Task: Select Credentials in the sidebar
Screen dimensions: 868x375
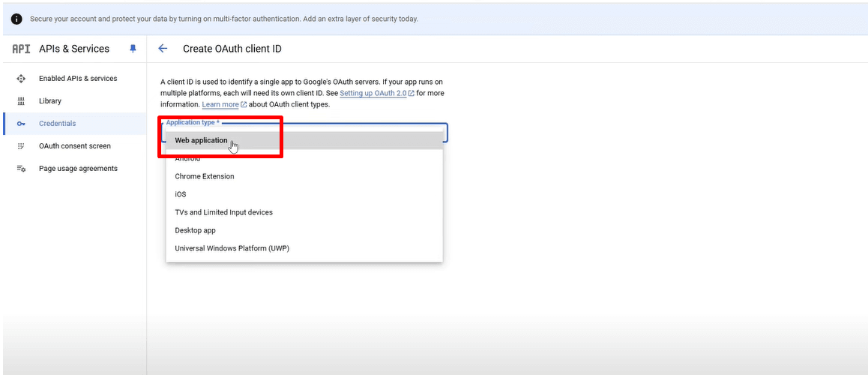Action: click(x=75, y=124)
